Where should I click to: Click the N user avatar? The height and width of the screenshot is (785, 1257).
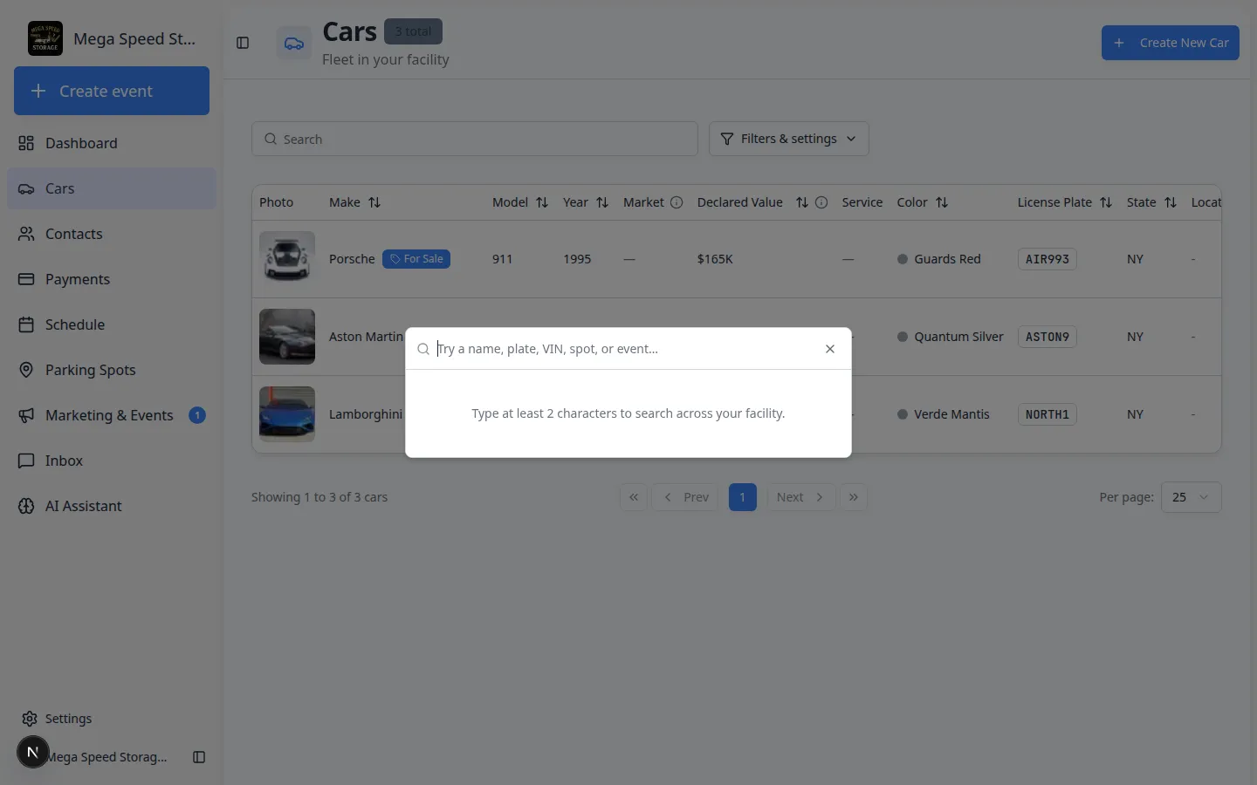pyautogui.click(x=33, y=752)
